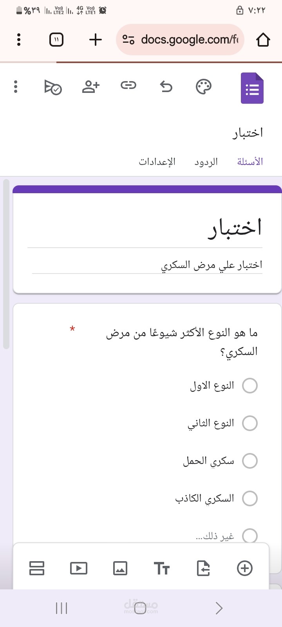Screen dimensions: 282x627
Task: Add an image to the form
Action: pyautogui.click(x=120, y=568)
